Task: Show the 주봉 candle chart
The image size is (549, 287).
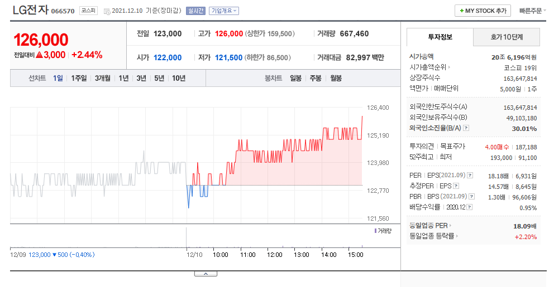Action: pyautogui.click(x=316, y=78)
